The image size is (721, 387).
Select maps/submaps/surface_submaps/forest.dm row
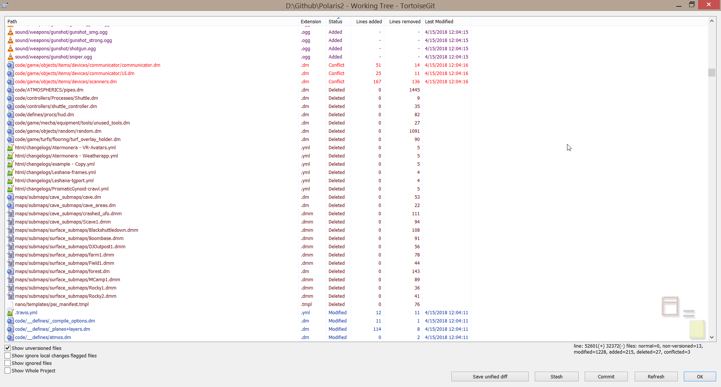239,271
